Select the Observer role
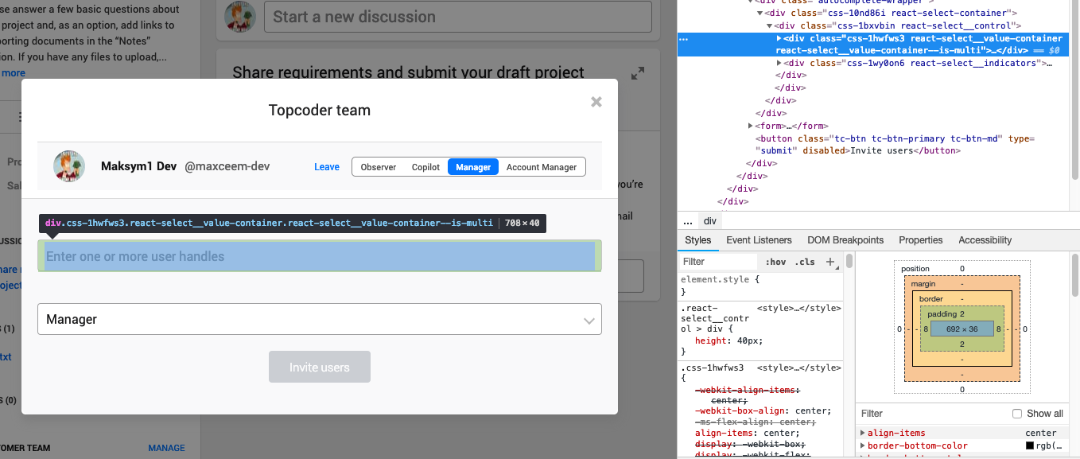1080x459 pixels. [x=379, y=167]
